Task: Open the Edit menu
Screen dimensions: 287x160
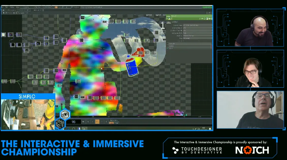Action: click(6, 7)
